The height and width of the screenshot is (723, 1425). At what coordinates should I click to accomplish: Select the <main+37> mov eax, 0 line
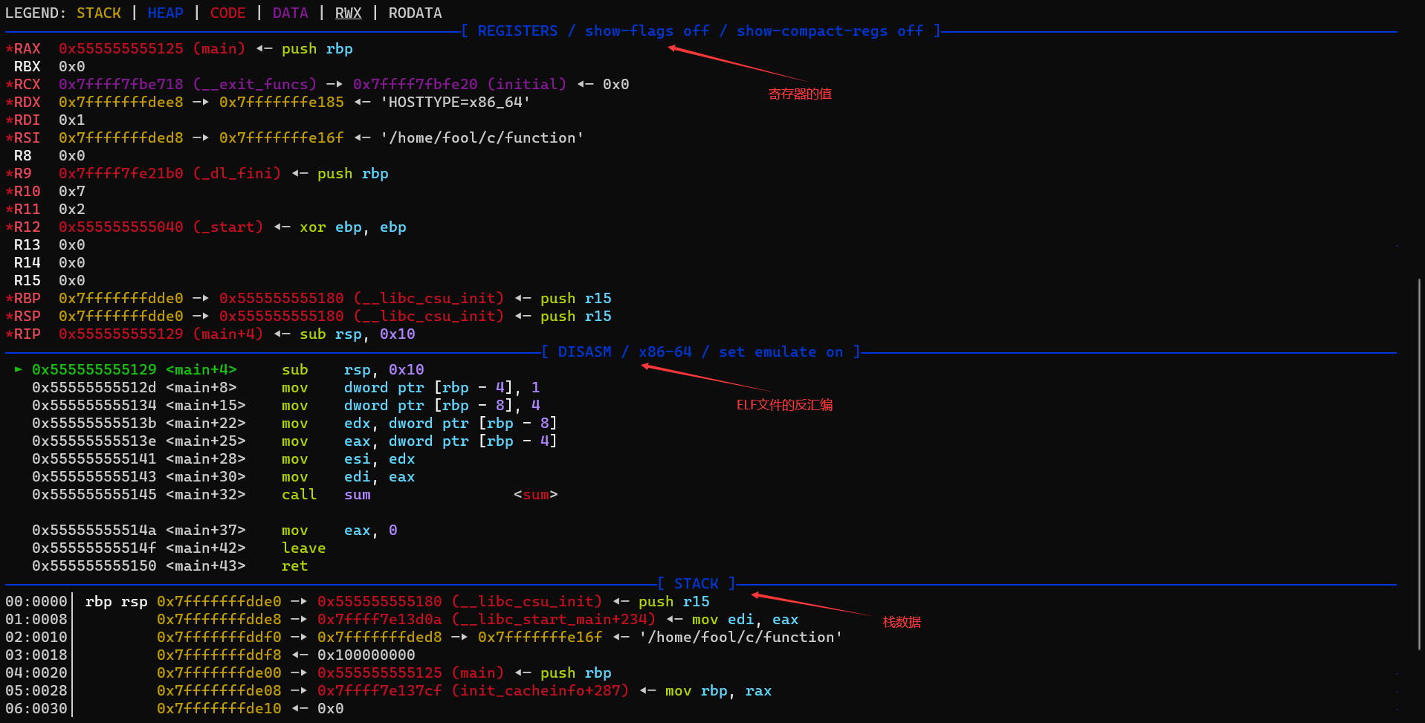(214, 530)
